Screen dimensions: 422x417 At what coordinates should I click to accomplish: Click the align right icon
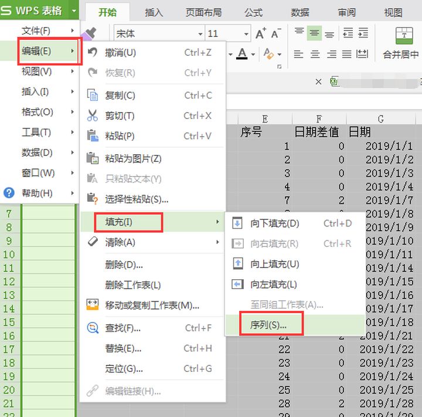pyautogui.click(x=332, y=54)
